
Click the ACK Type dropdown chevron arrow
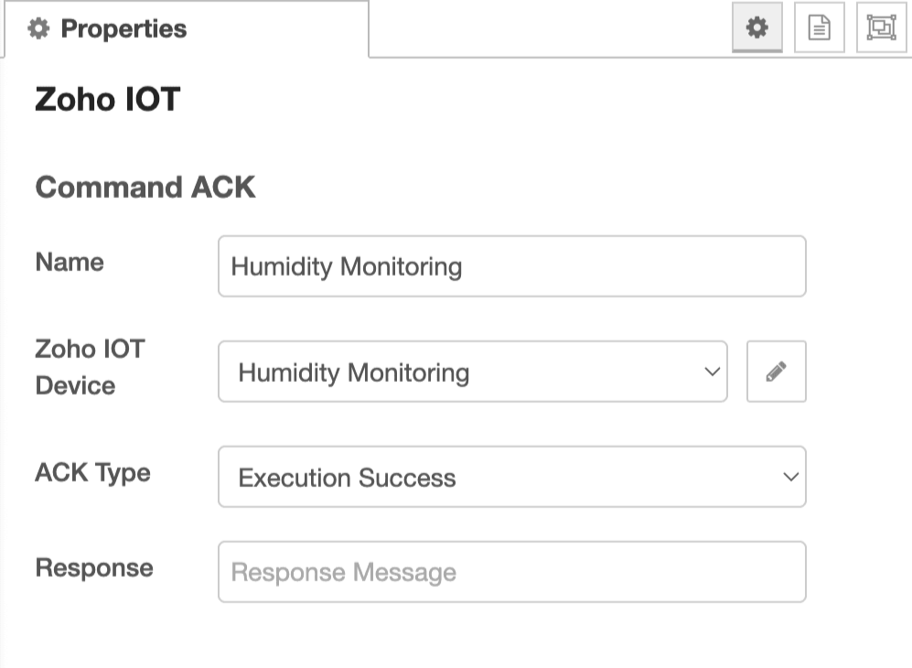[791, 477]
